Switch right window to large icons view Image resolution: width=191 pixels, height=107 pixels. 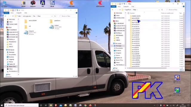click(x=183, y=70)
